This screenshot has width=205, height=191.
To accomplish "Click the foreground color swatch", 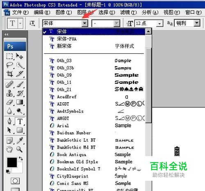I will tap(12, 163).
